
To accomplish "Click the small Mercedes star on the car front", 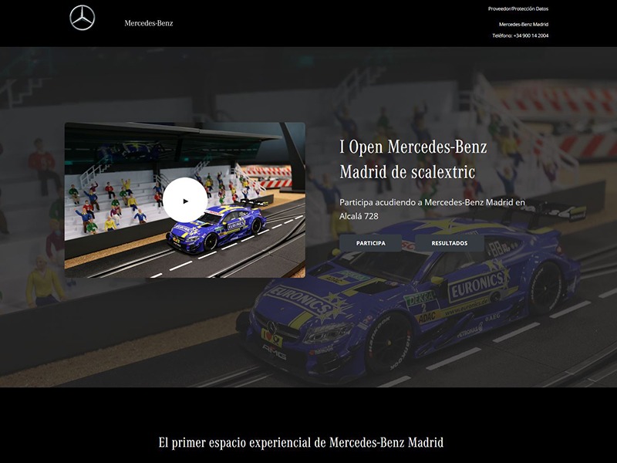I will (x=271, y=327).
